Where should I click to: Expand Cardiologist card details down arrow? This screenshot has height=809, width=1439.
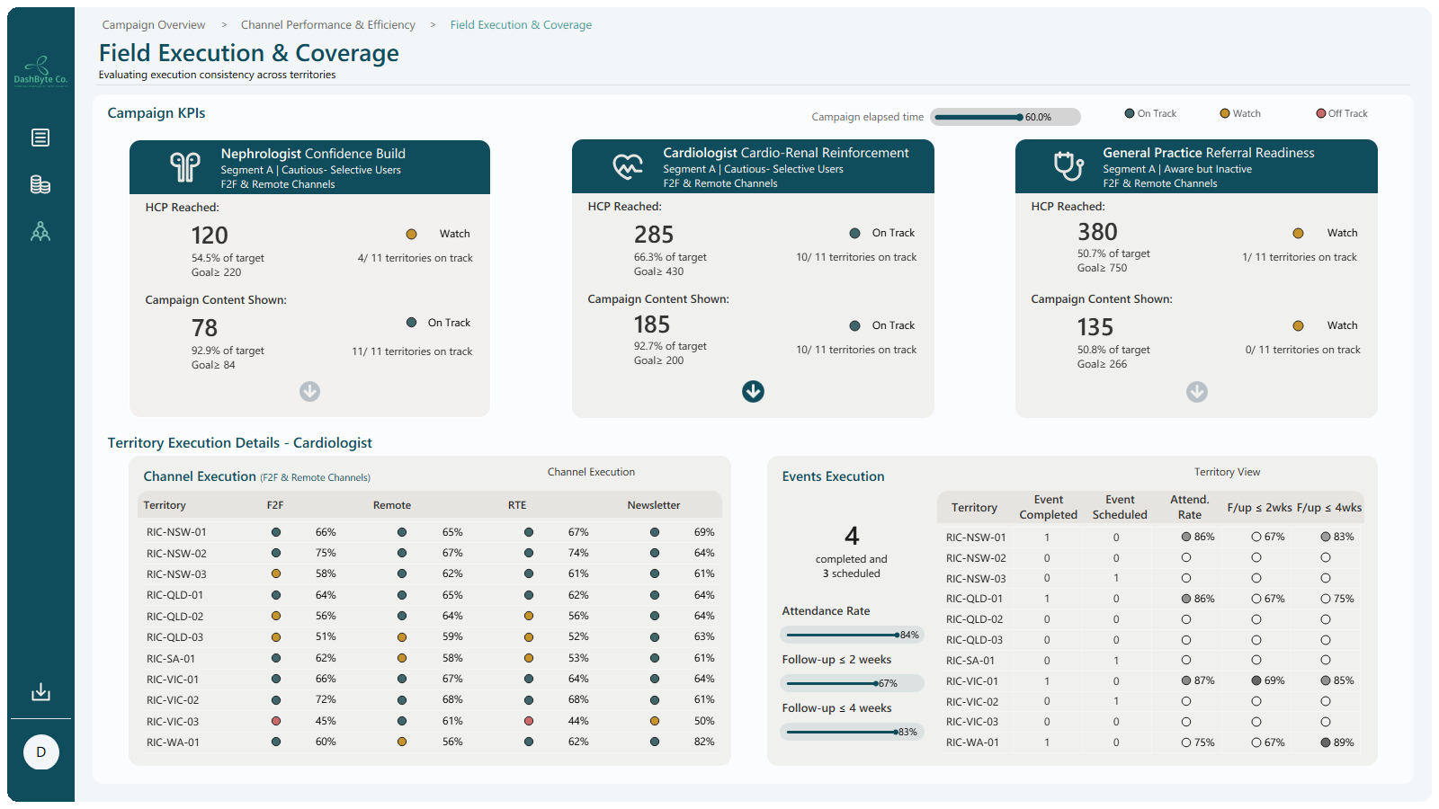[753, 391]
